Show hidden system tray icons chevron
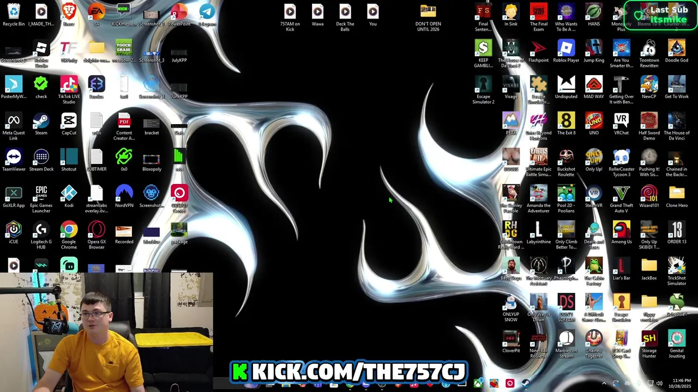This screenshot has height=392, width=698. click(x=604, y=384)
